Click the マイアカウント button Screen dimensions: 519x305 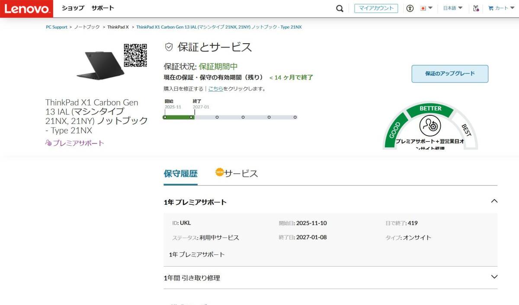point(376,8)
